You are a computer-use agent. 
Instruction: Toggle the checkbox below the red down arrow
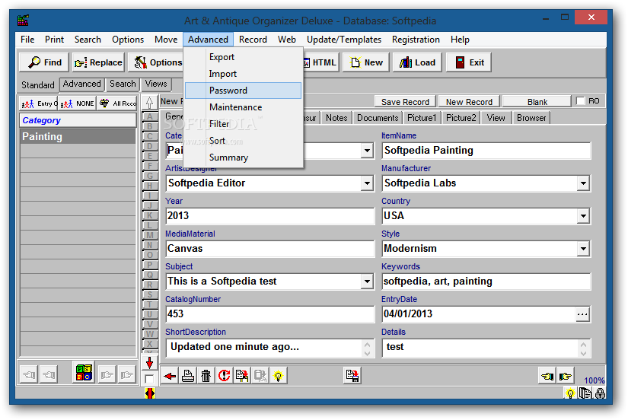point(149,379)
